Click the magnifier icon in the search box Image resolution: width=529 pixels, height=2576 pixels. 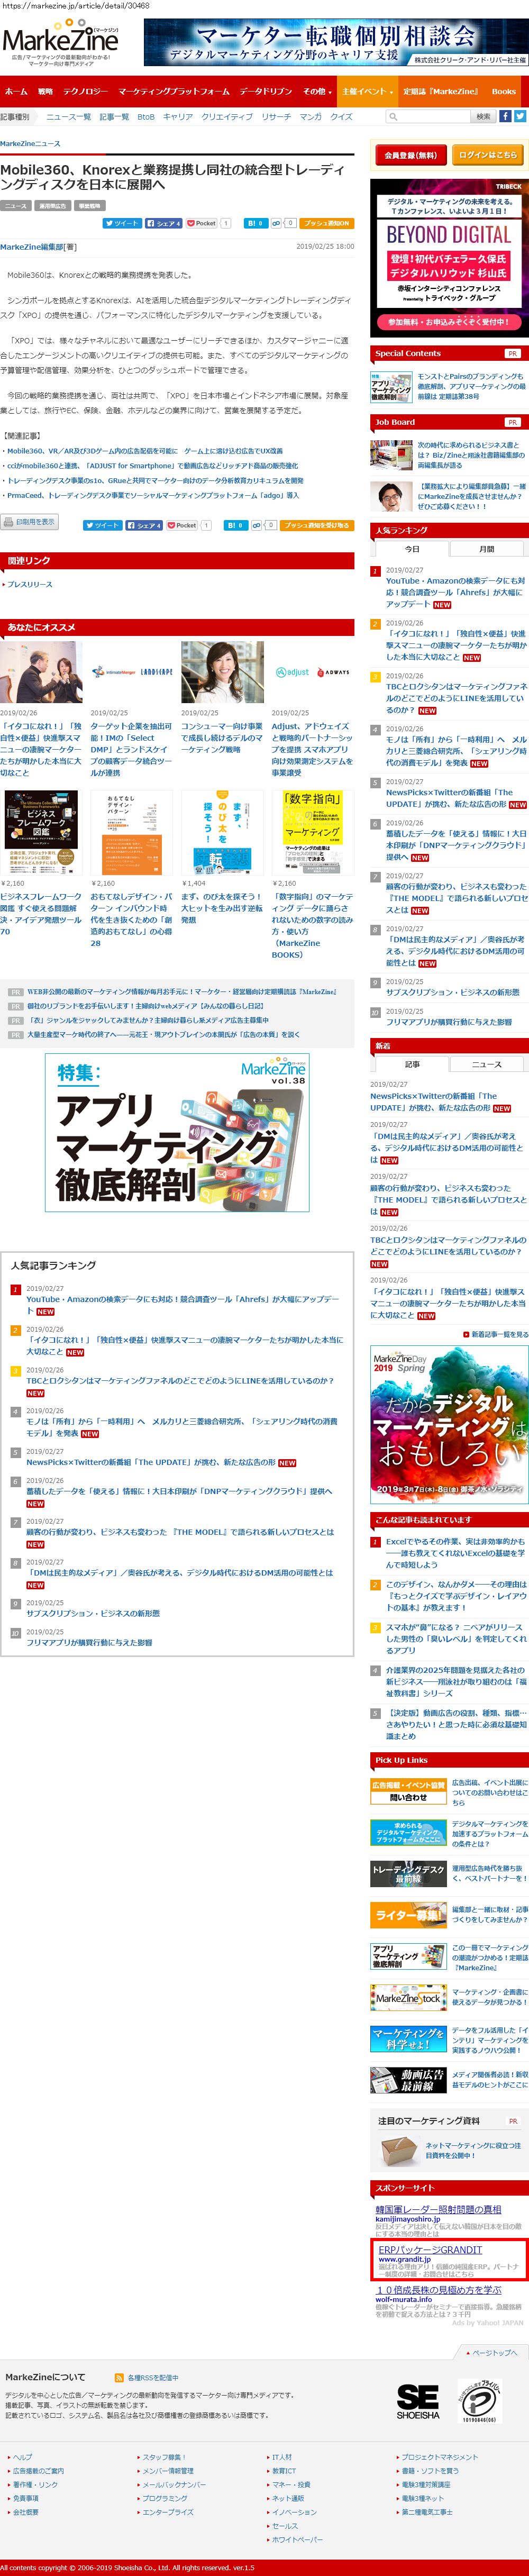point(394,117)
